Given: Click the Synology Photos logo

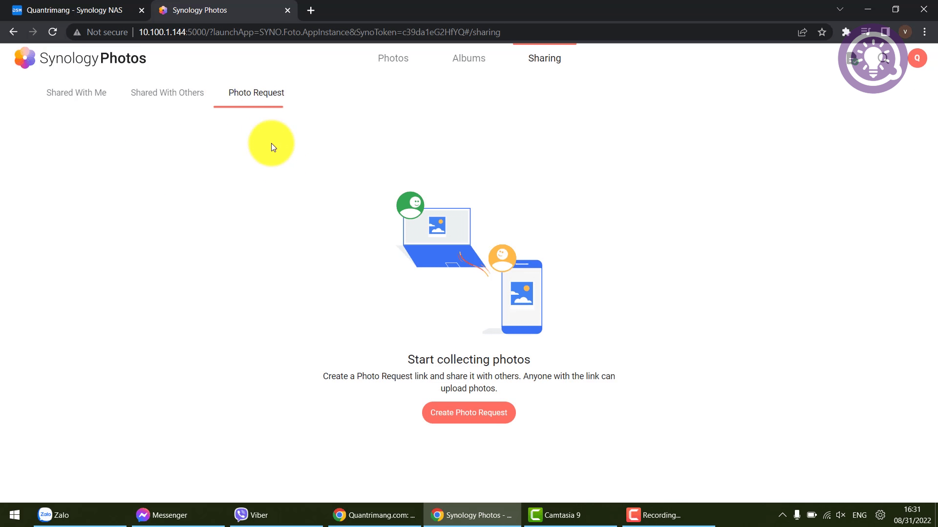Looking at the screenshot, I should (80, 58).
